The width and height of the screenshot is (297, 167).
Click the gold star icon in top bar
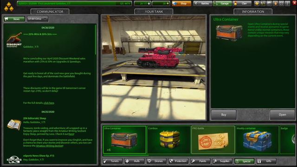pyautogui.click(x=257, y=3)
